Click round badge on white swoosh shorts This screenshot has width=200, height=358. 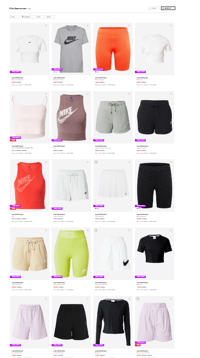[x=96, y=231]
